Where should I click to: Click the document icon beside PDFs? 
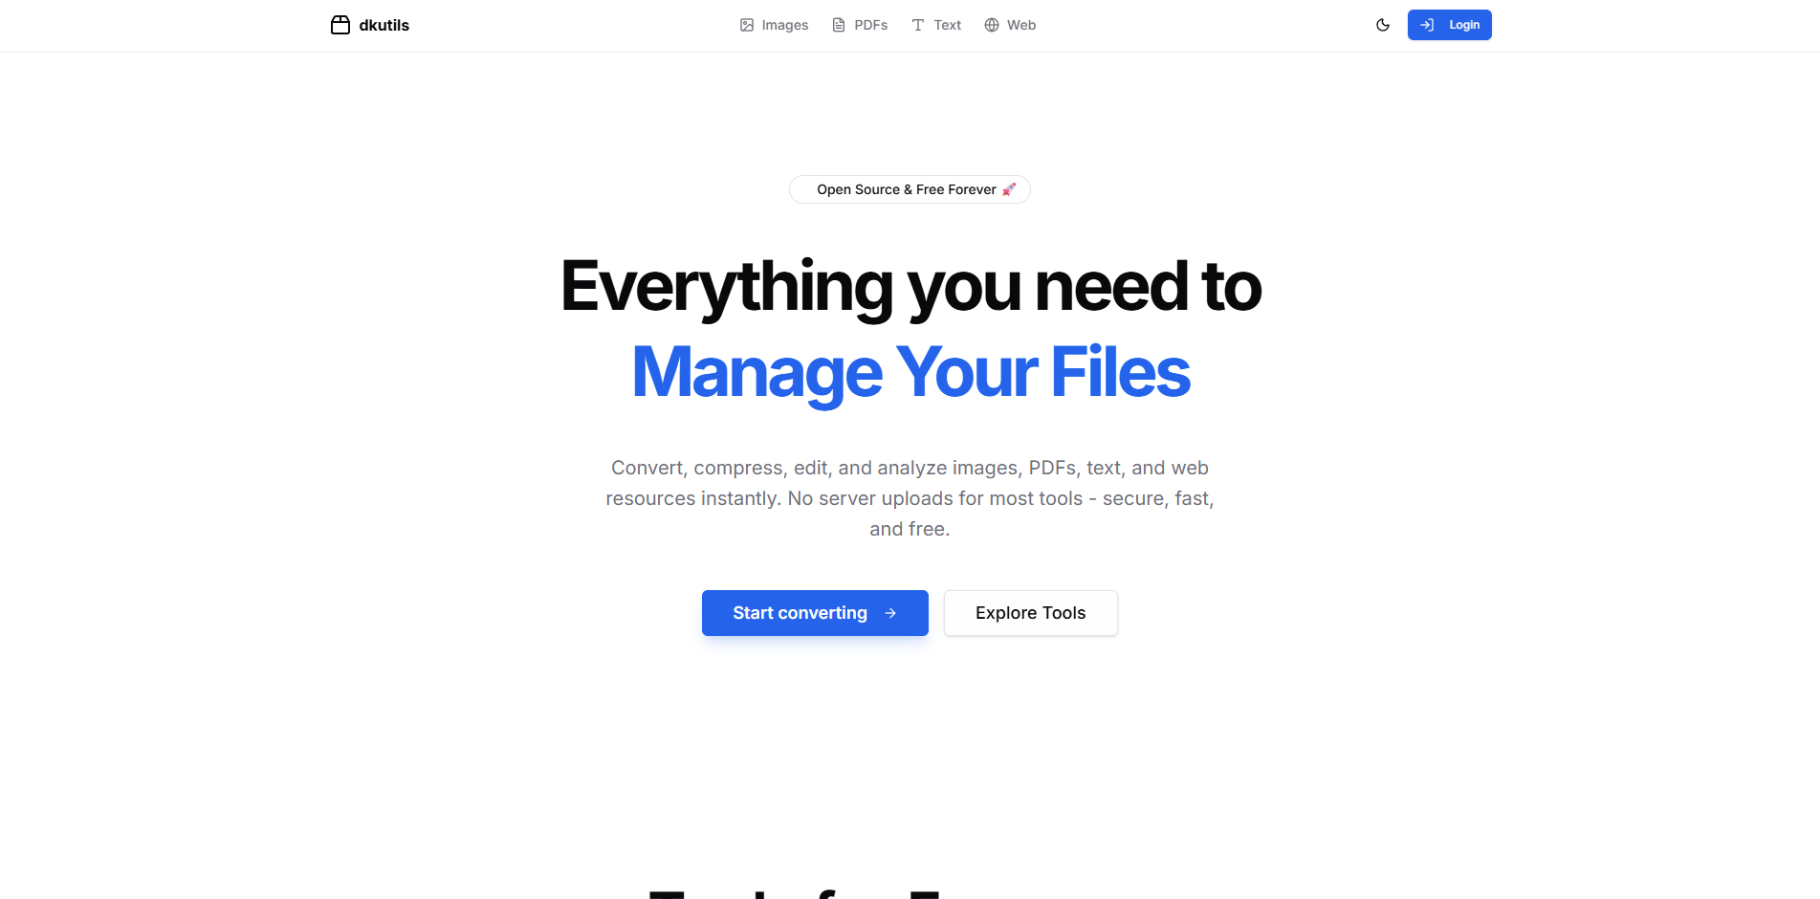point(839,25)
